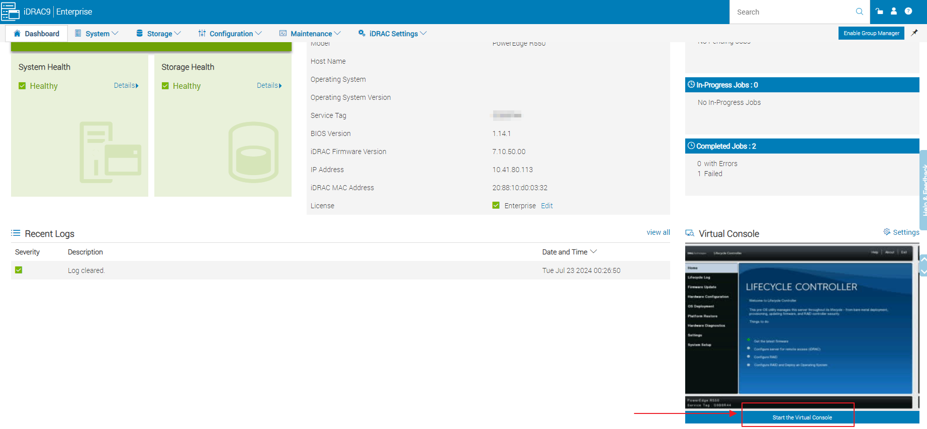Screen dimensions: 927x429
Task: Click the Description column header
Action: pyautogui.click(x=85, y=252)
